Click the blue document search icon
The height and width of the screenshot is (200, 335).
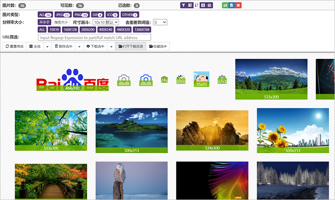[232, 5]
